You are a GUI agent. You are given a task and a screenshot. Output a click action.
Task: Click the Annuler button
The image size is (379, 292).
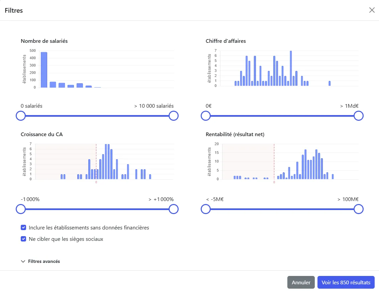click(301, 282)
